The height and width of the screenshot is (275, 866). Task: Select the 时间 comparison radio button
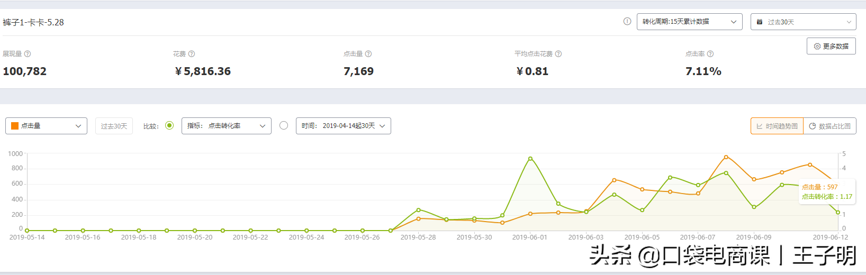point(284,126)
